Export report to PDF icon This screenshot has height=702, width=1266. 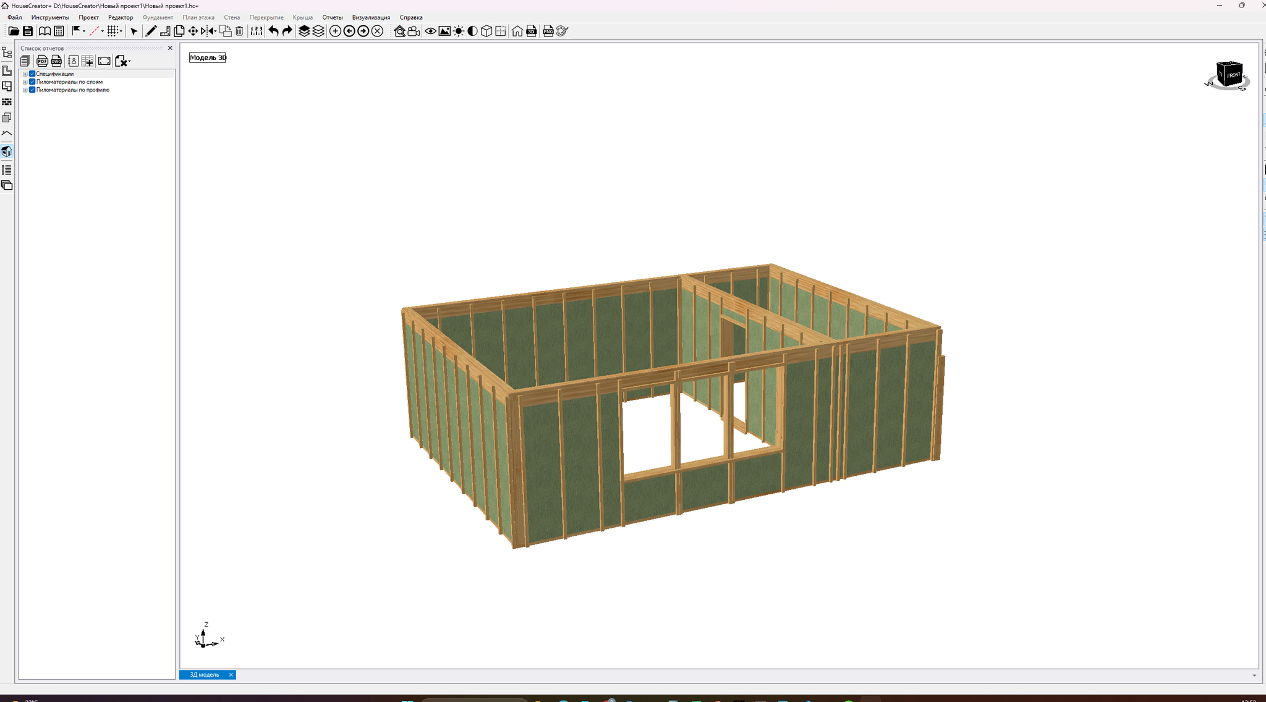click(x=42, y=61)
